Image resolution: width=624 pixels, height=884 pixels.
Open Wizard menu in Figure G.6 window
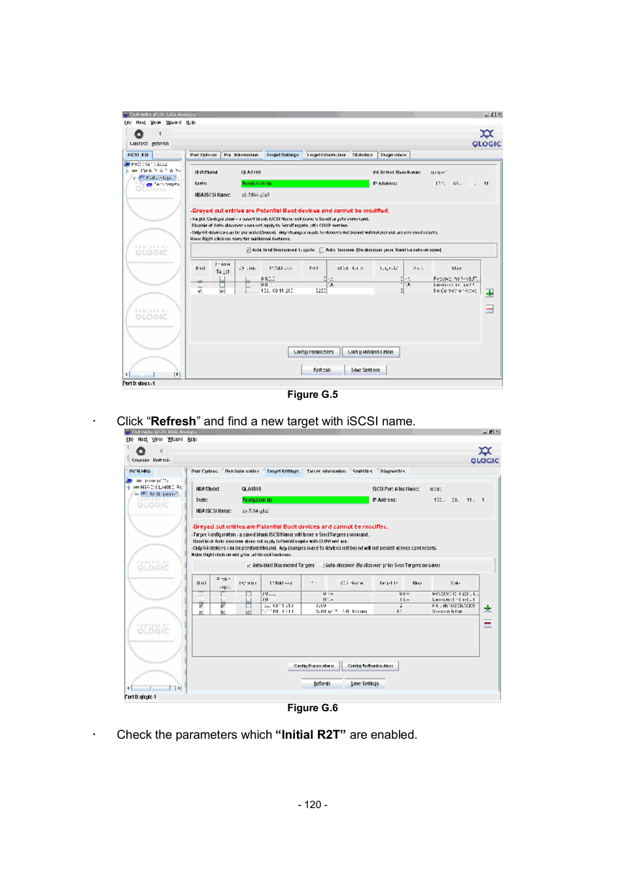coord(175,439)
